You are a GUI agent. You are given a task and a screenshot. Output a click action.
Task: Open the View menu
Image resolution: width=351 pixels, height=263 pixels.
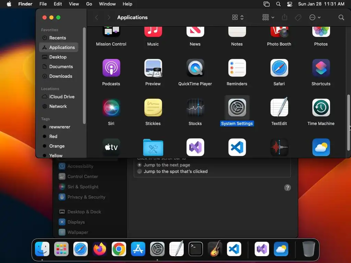point(74,4)
